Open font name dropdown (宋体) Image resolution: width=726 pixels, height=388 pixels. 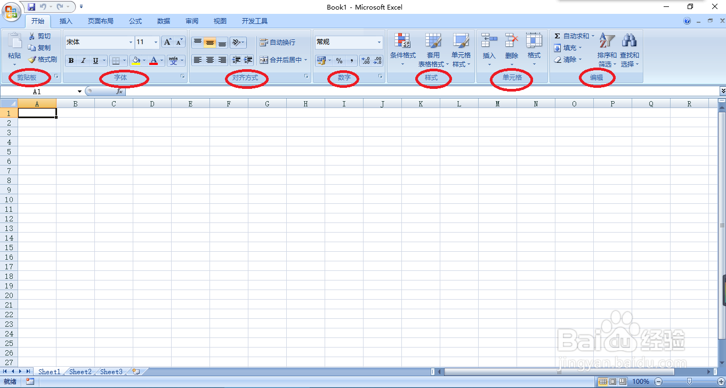tap(131, 43)
